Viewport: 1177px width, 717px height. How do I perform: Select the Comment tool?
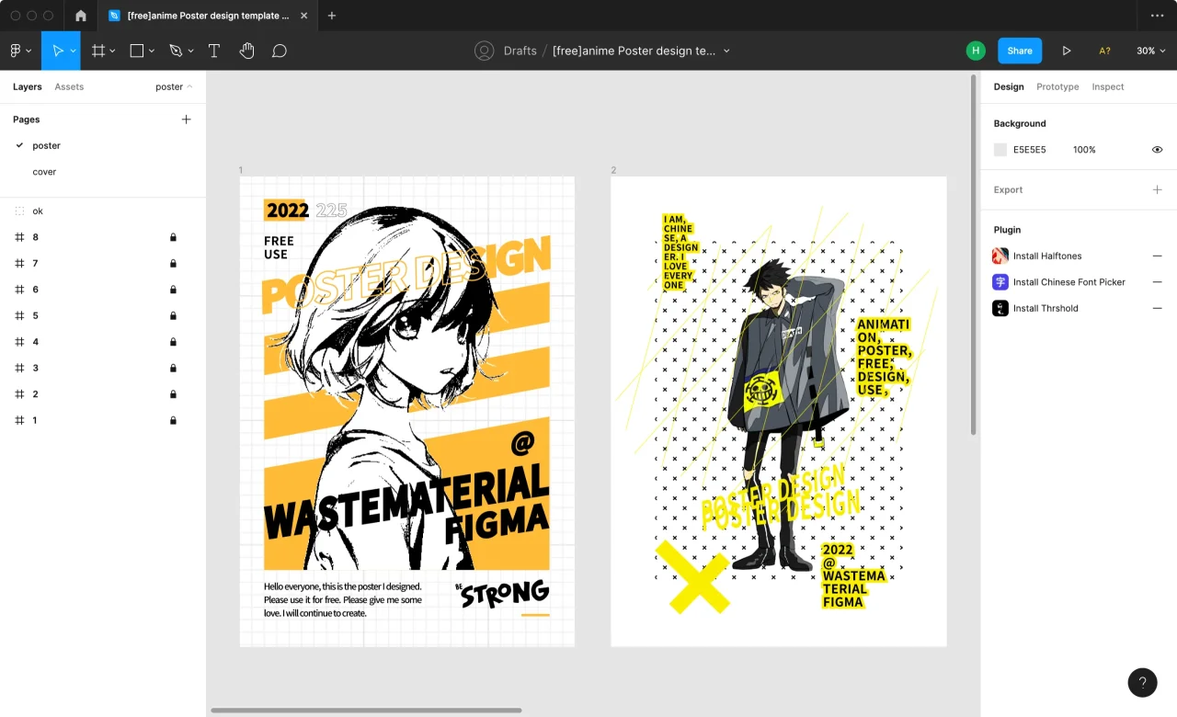tap(280, 51)
